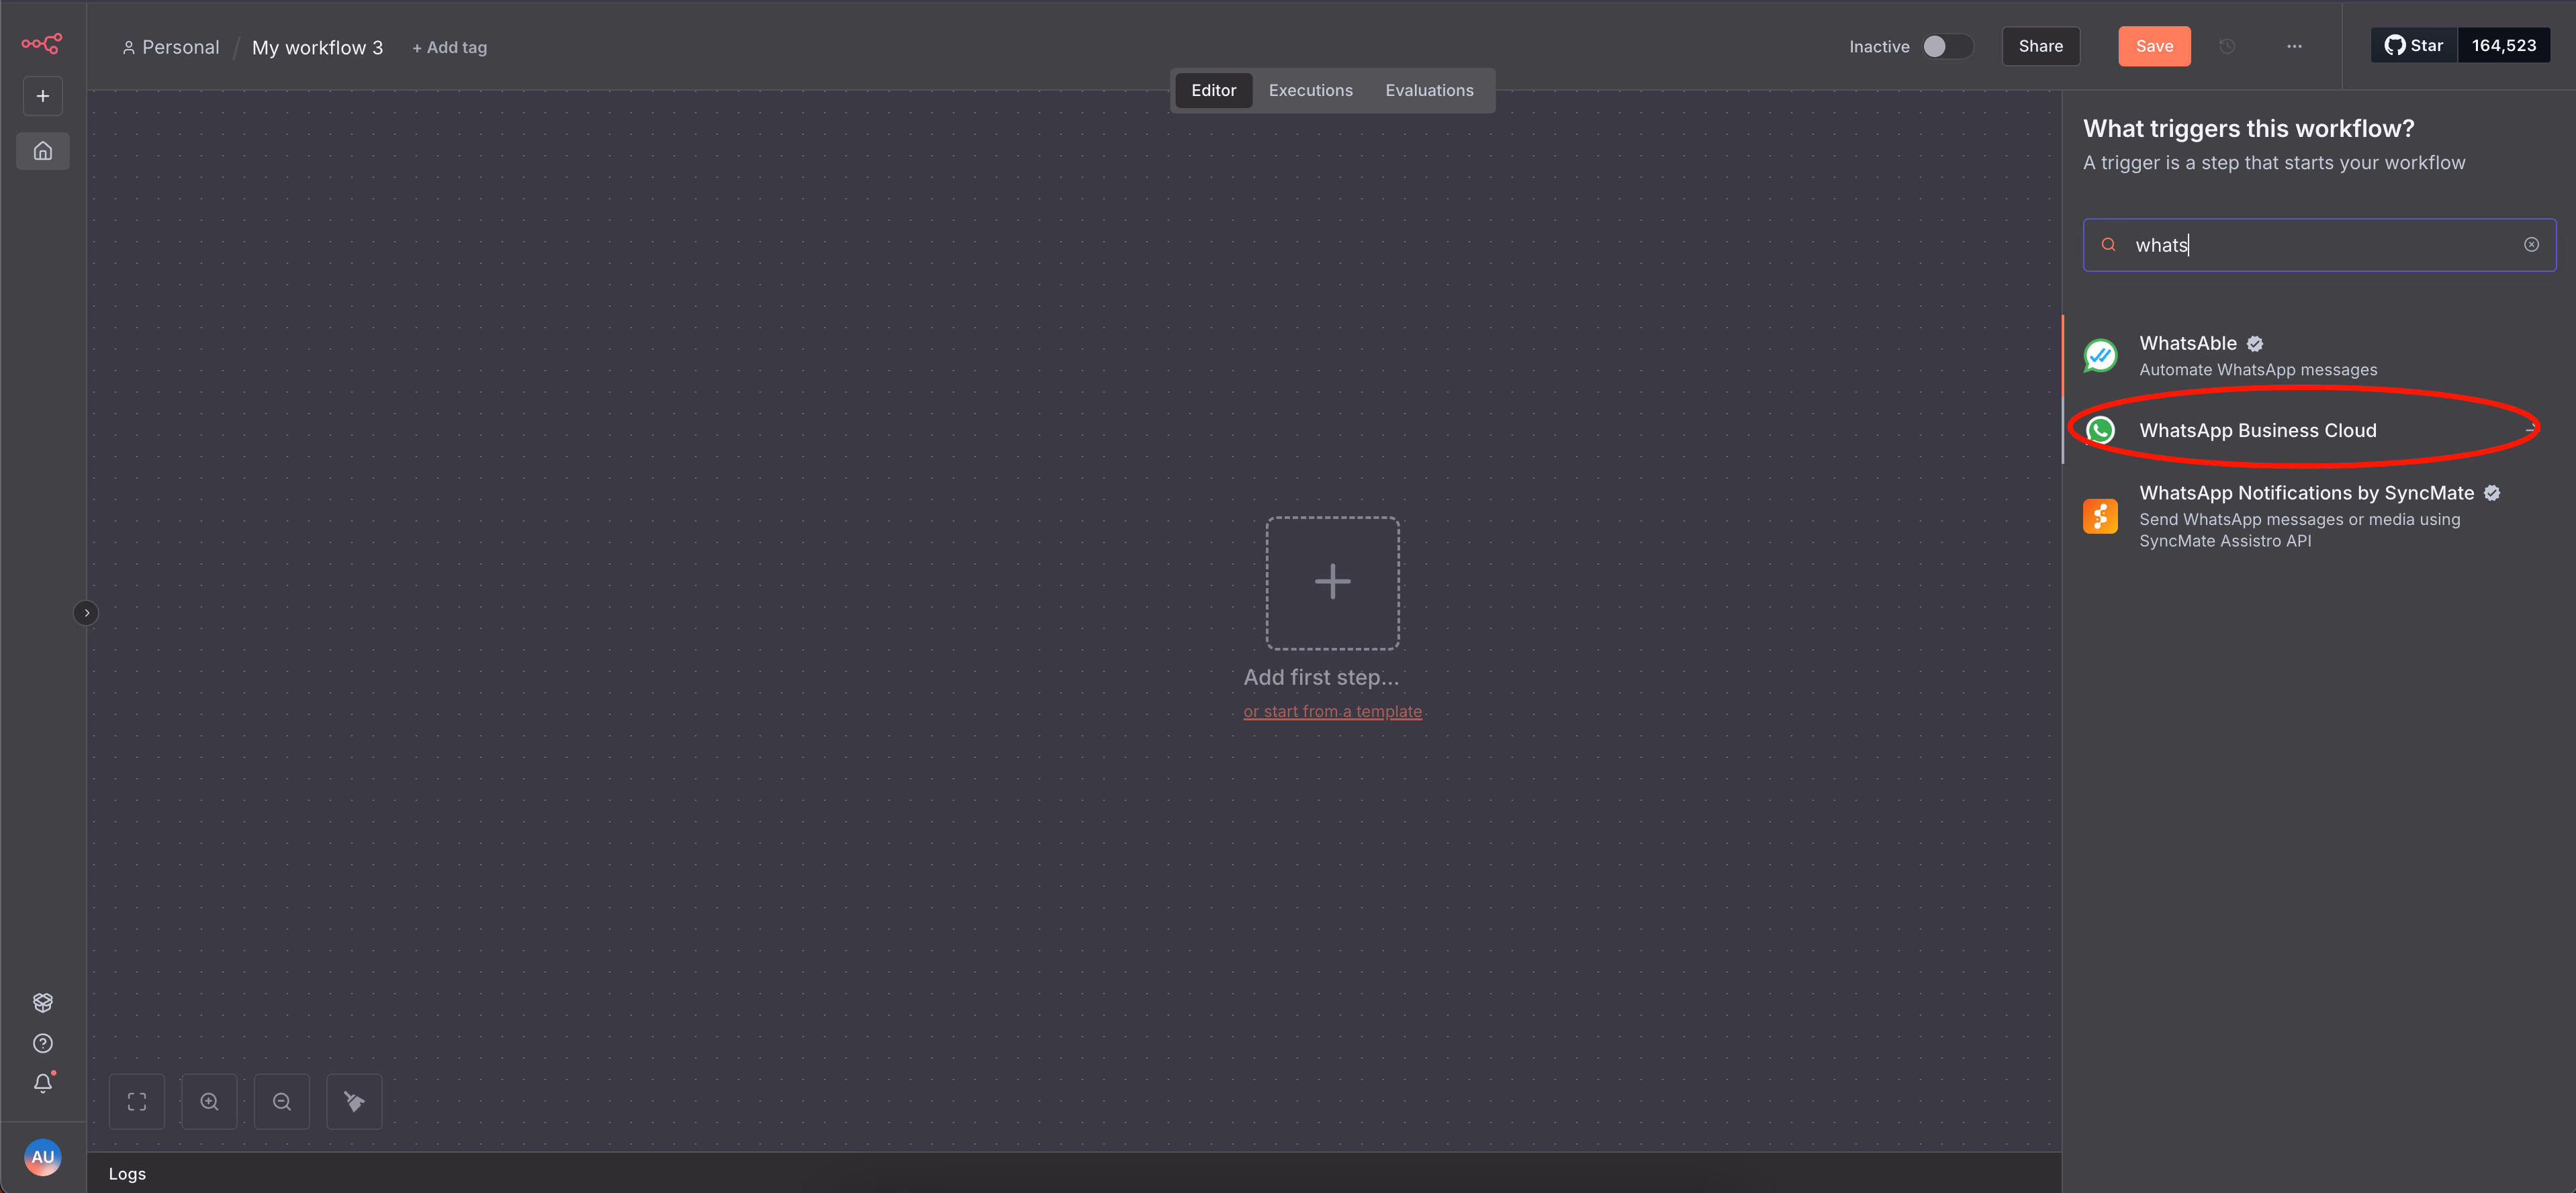Click the Add first step placeholder box

click(1332, 583)
